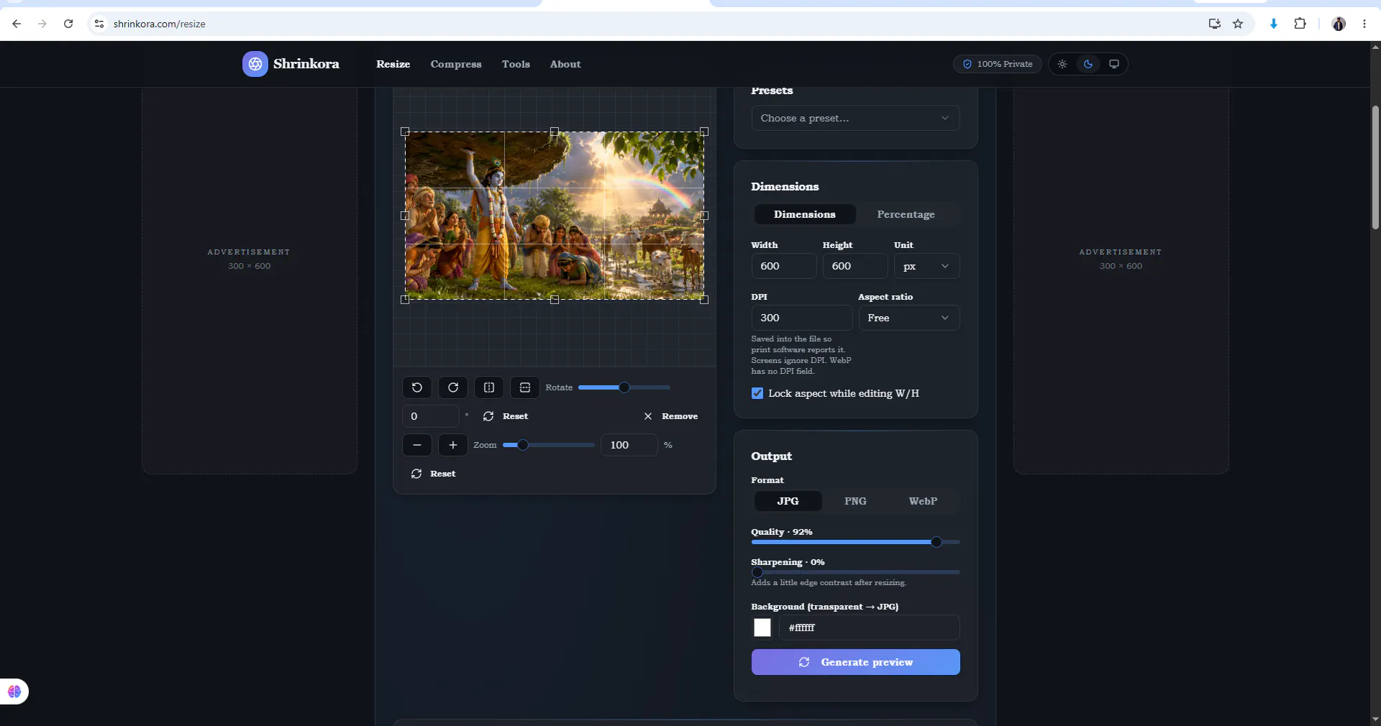Click Reset beside the Remove button
Screen dimensions: 1381x726
tap(506, 416)
